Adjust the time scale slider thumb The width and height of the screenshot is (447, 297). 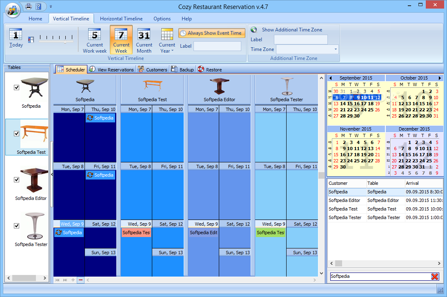coord(65,42)
